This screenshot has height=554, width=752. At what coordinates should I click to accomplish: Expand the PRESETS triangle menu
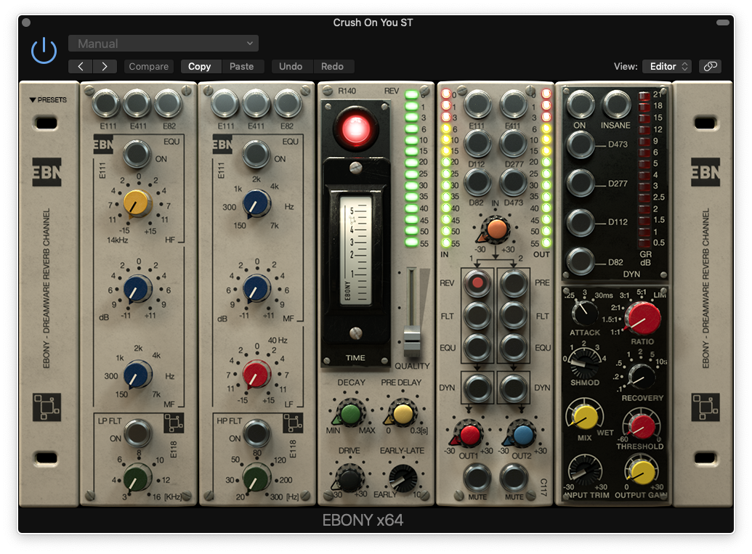click(47, 99)
